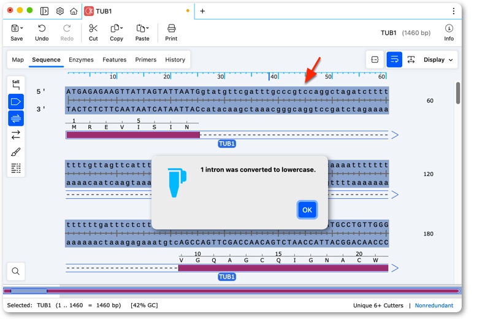
Task: Add a new tab with plus
Action: pos(202,11)
